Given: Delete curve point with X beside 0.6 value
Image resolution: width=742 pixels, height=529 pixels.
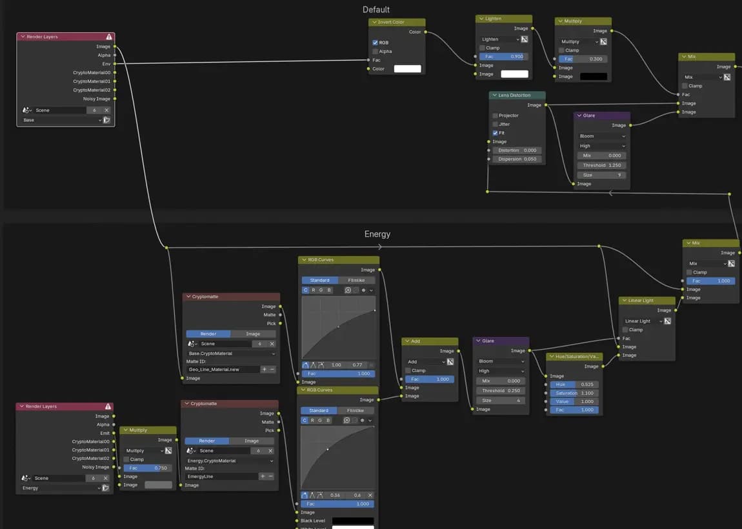Looking at the screenshot, I should click(370, 495).
